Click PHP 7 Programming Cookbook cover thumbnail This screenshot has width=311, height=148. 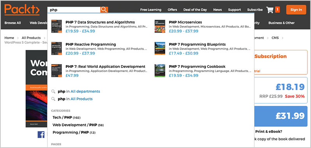click(160, 71)
